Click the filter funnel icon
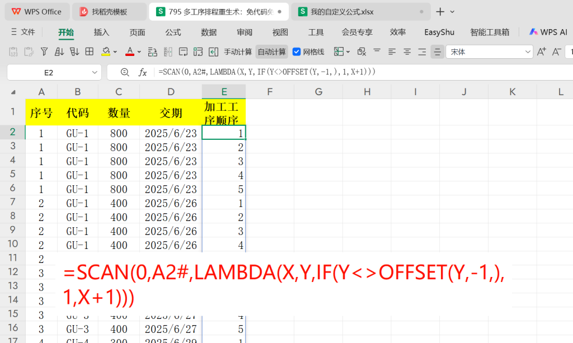 point(44,52)
